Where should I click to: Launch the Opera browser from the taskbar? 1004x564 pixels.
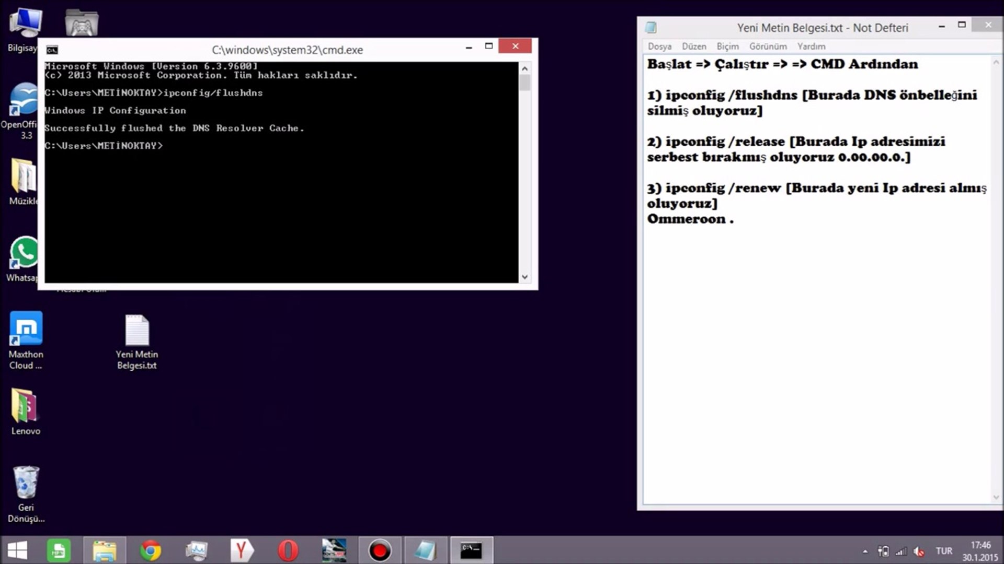(x=288, y=550)
